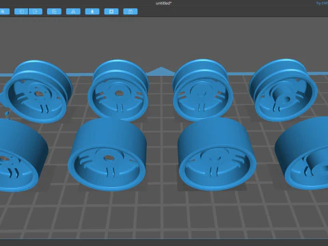328x246 pixels.
Task: Click the Redo arrow toolbar icon
Action: pyautogui.click(x=36, y=12)
